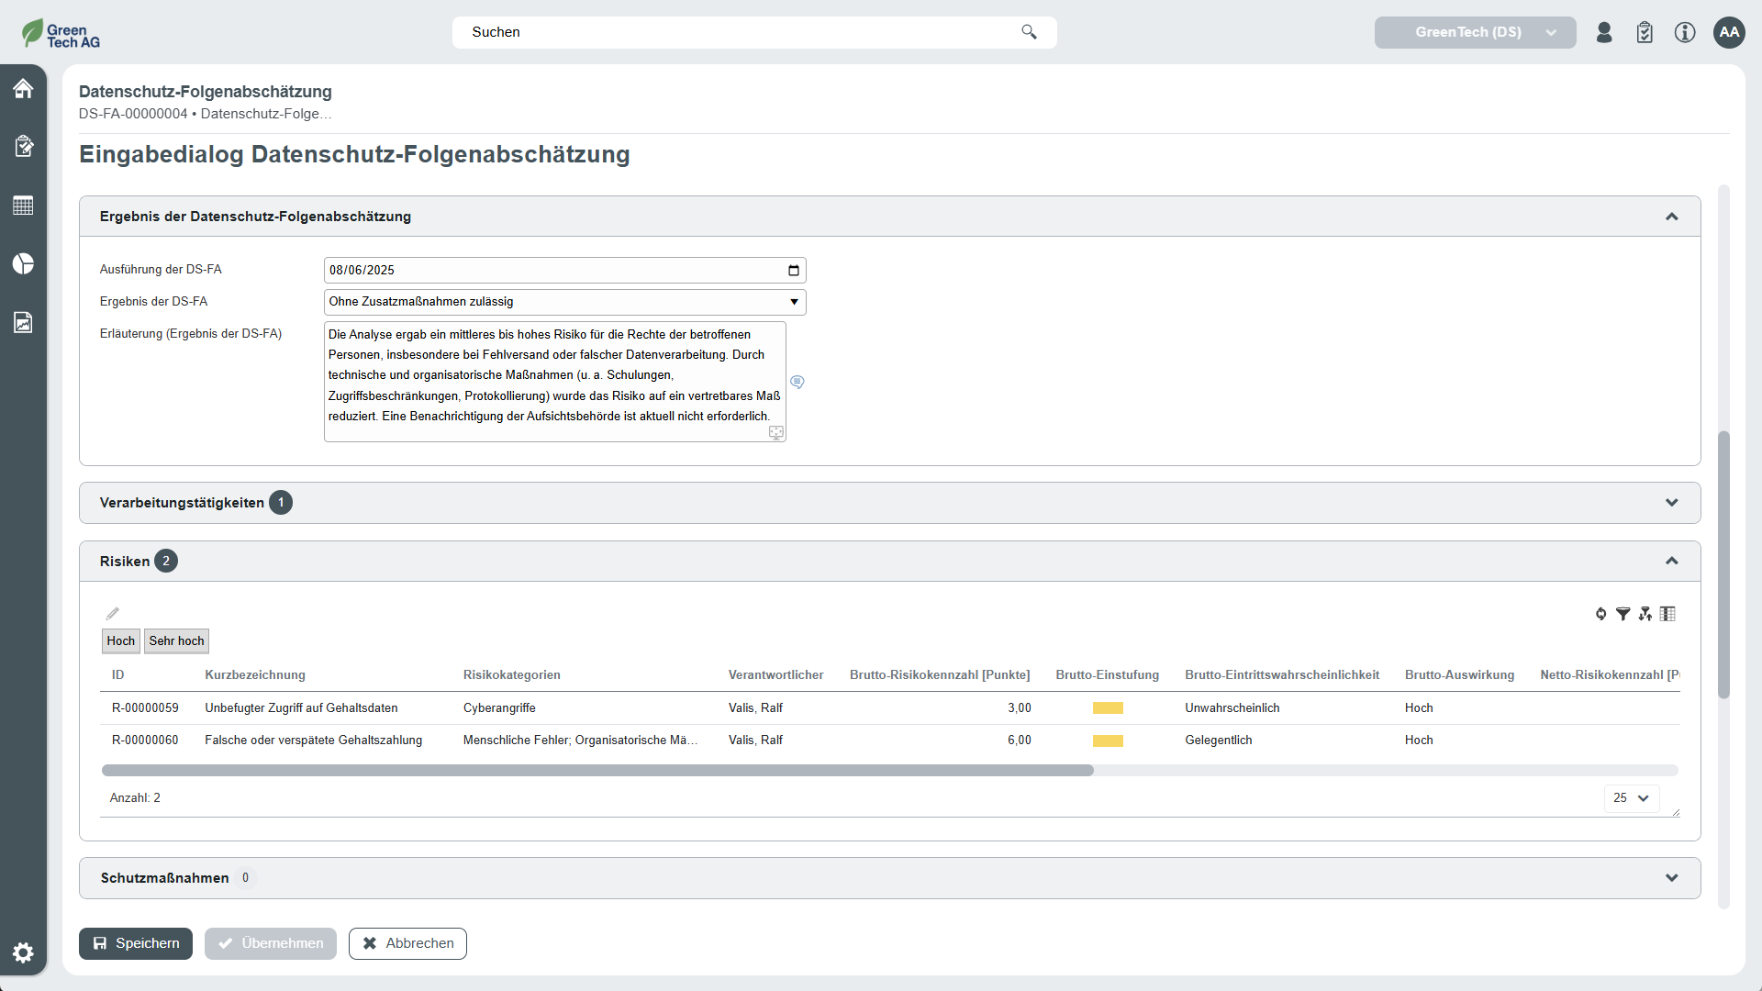The width and height of the screenshot is (1762, 991).
Task: Click the Abbrechen button
Action: [x=407, y=943]
